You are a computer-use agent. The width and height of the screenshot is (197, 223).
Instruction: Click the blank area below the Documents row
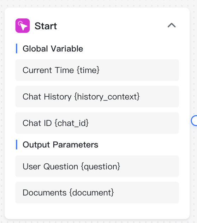click(x=97, y=211)
